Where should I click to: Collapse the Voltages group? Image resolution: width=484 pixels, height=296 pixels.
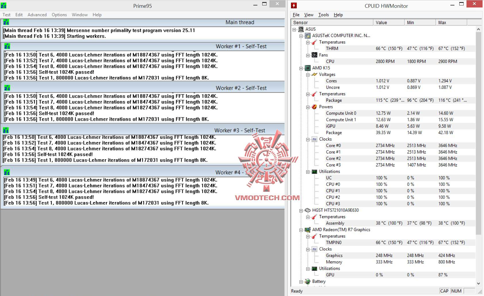point(308,75)
